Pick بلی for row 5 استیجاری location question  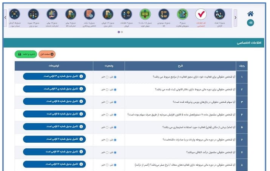click(115, 127)
